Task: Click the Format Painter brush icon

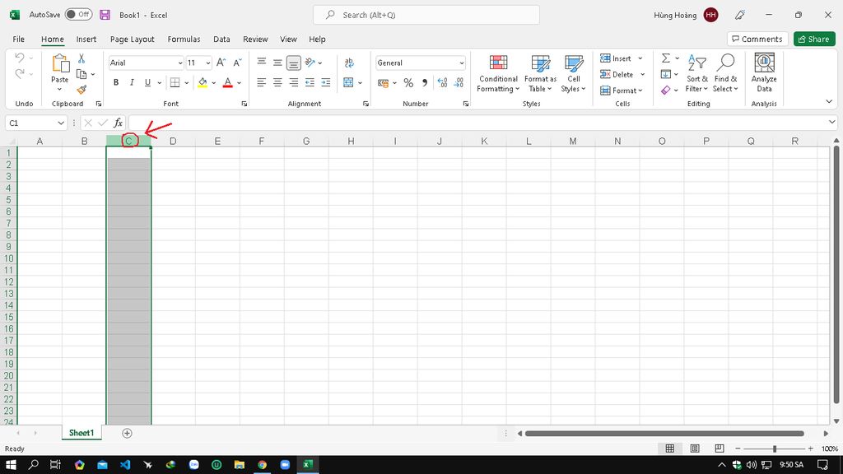Action: tap(82, 90)
